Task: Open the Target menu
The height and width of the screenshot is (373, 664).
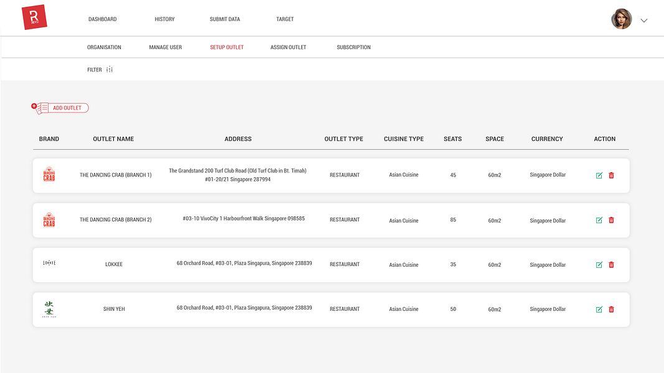Action: [285, 19]
